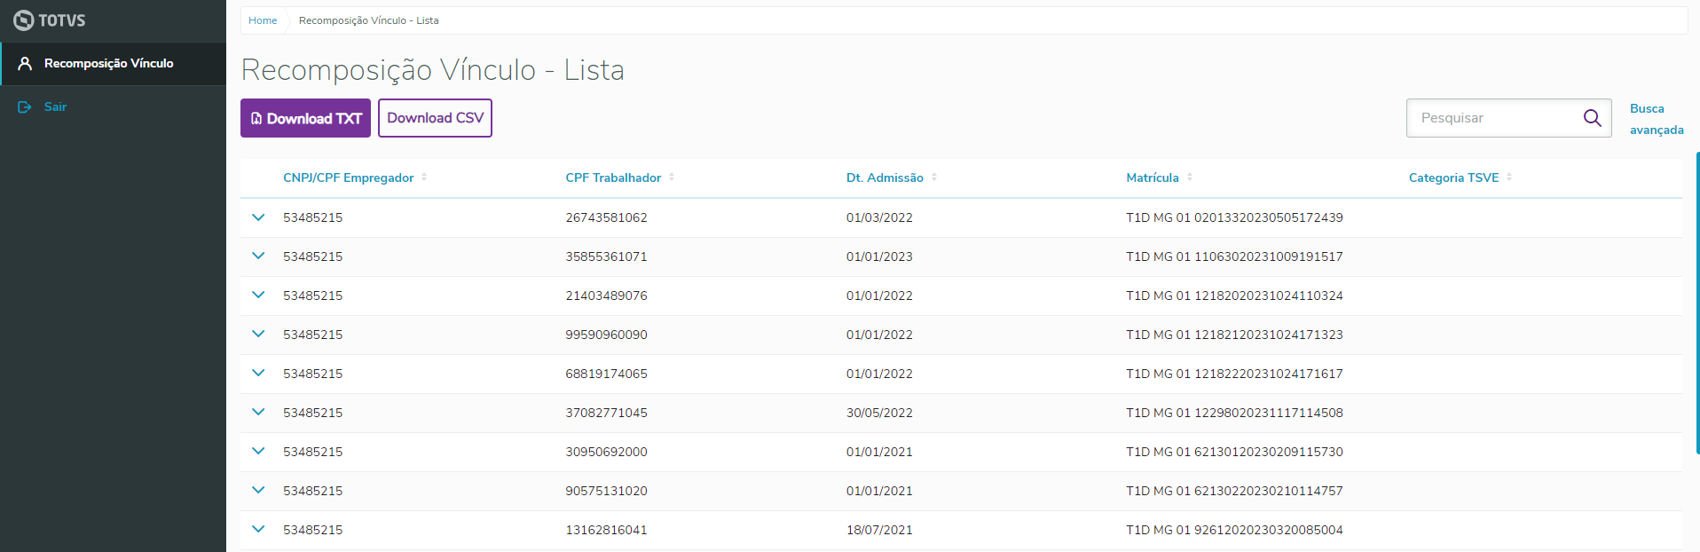Click matrícula T1D MG 01 62130120230209115730
1700x552 pixels.
point(1234,452)
